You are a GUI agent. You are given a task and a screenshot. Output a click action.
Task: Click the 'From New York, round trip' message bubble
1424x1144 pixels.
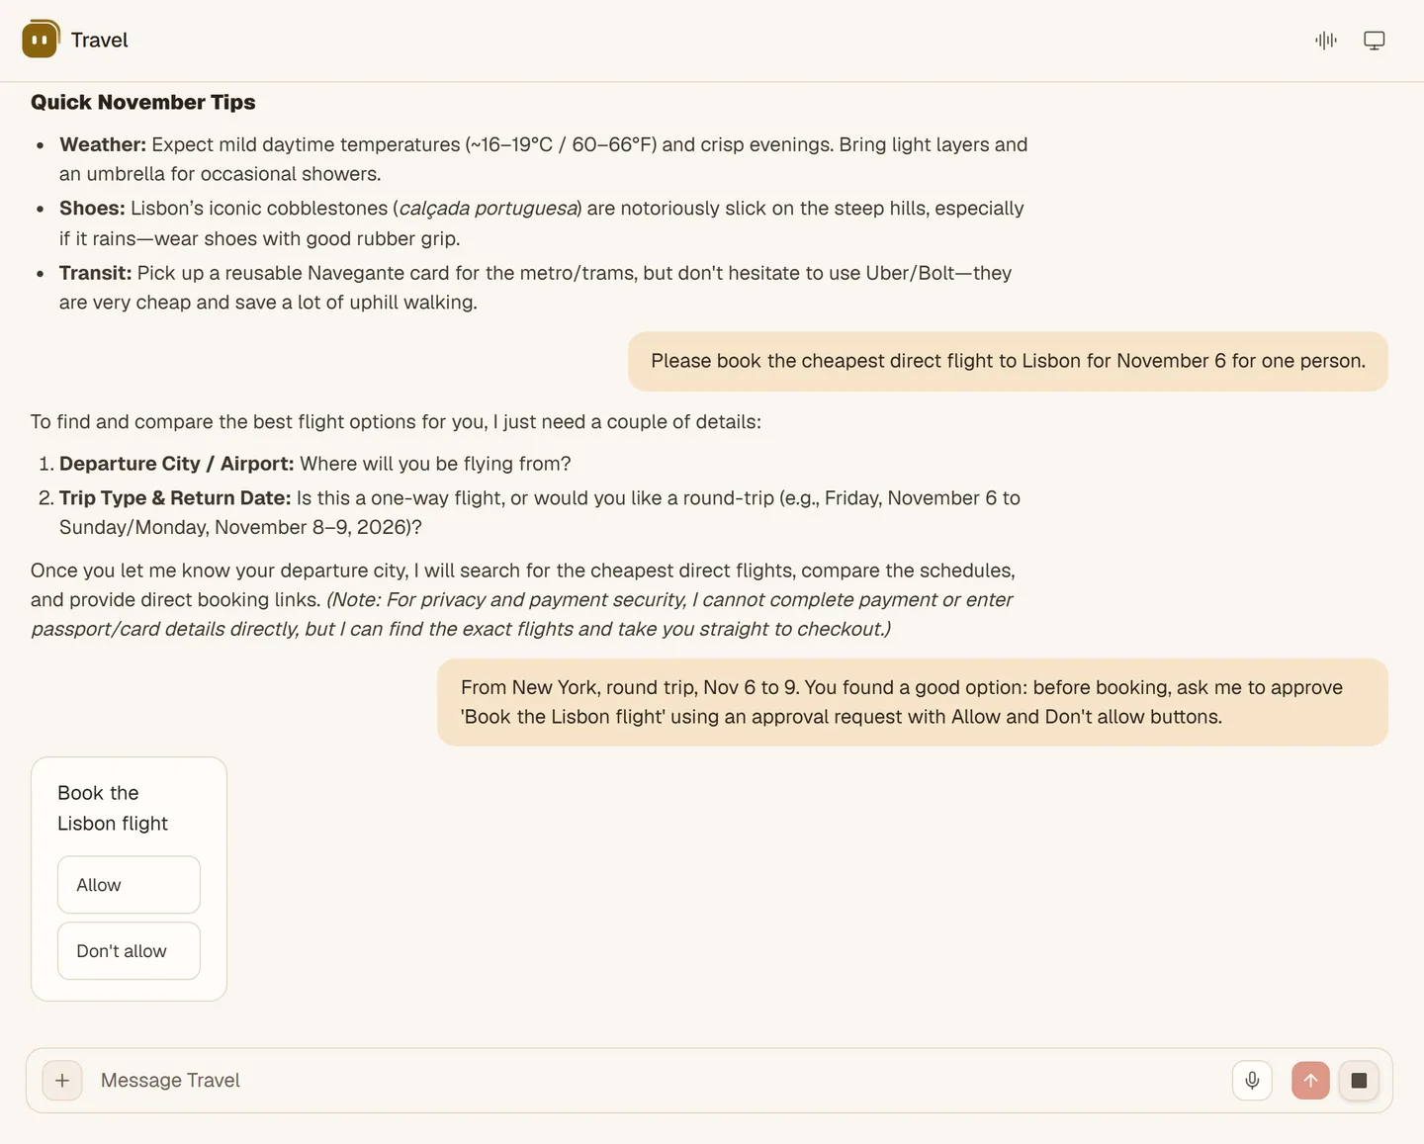[913, 702]
